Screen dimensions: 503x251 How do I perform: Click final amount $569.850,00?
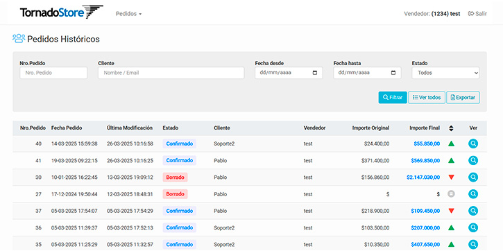tap(425, 161)
